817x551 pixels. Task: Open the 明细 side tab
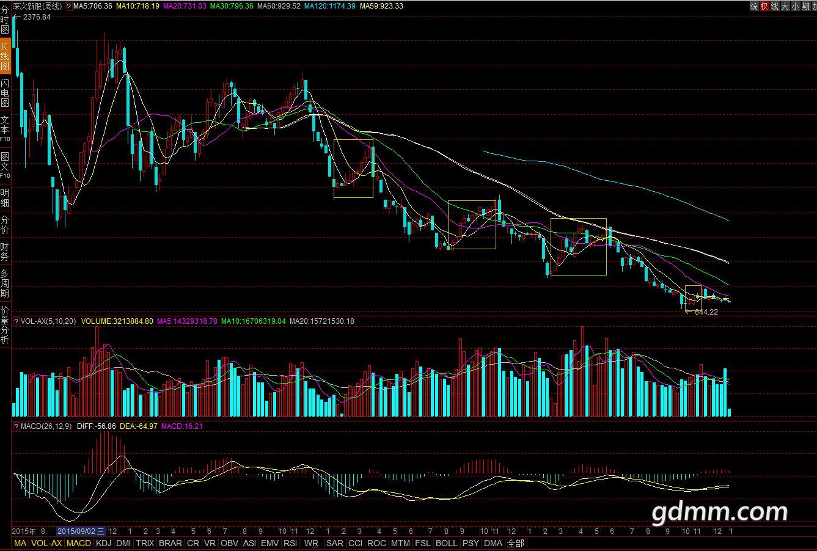click(x=5, y=197)
